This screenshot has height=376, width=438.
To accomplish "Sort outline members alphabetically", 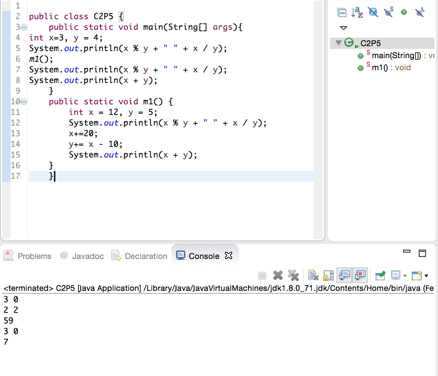I will point(357,13).
